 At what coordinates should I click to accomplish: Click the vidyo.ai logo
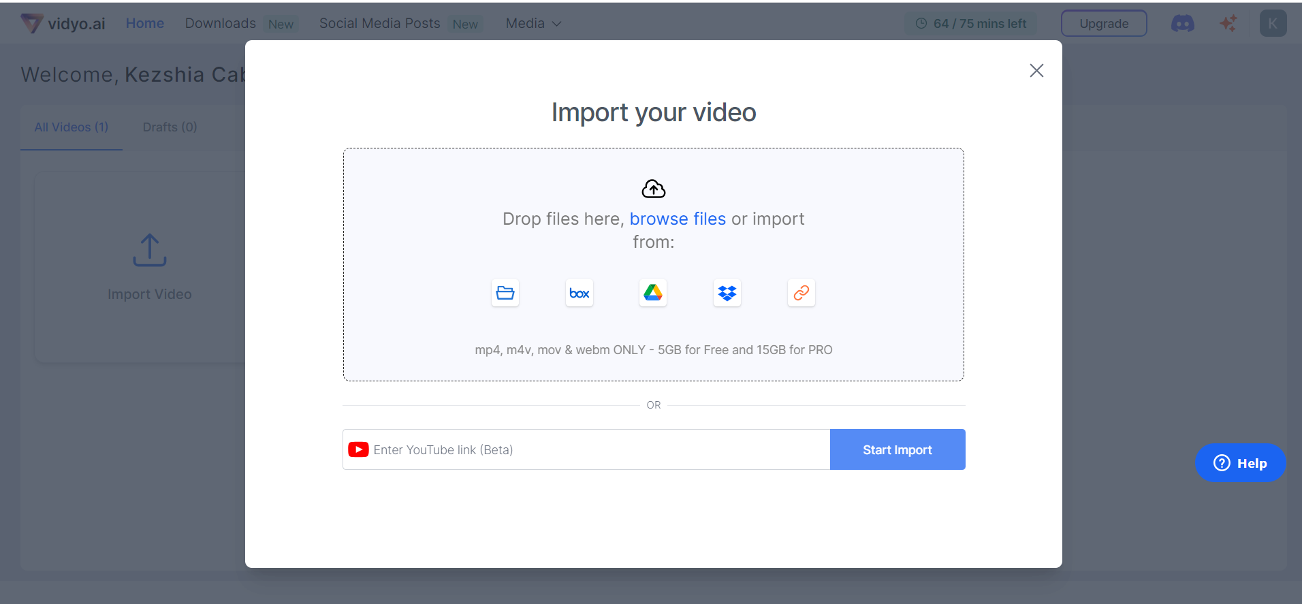click(63, 24)
